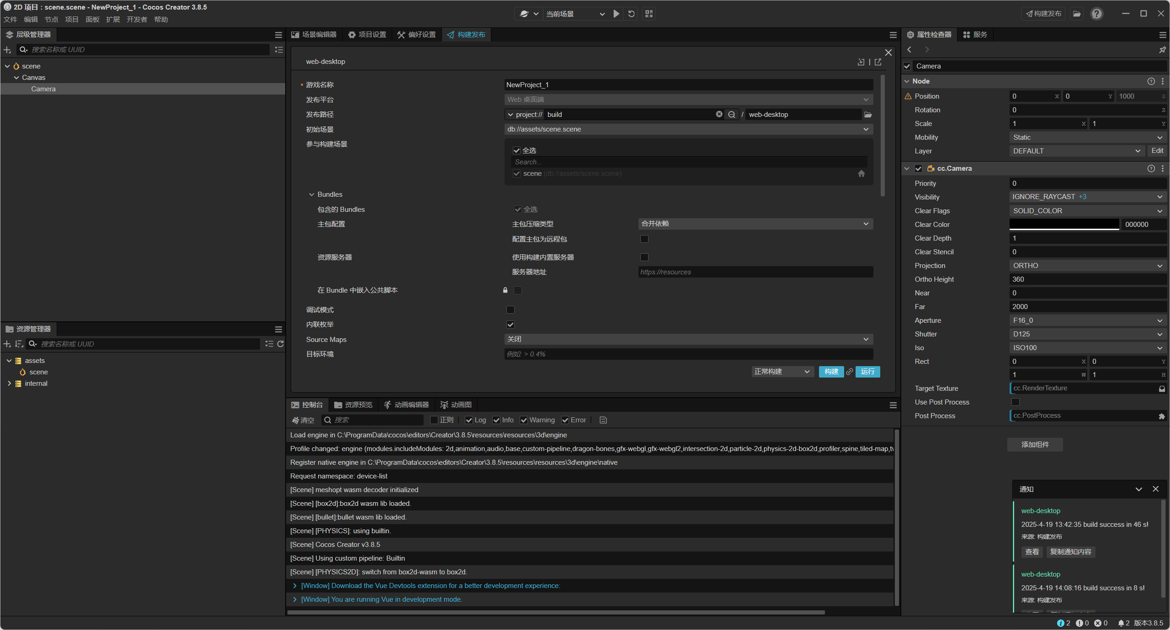Click the refresh icon in the assets panel
The width and height of the screenshot is (1170, 630).
tap(280, 344)
